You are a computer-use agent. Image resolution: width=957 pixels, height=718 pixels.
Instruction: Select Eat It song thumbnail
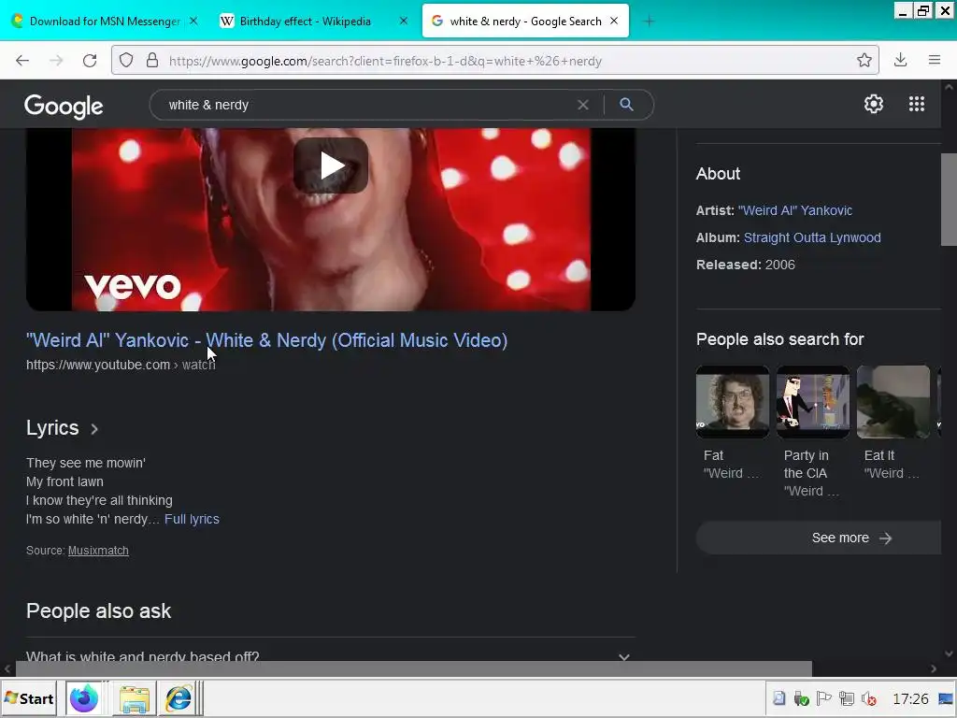893,402
